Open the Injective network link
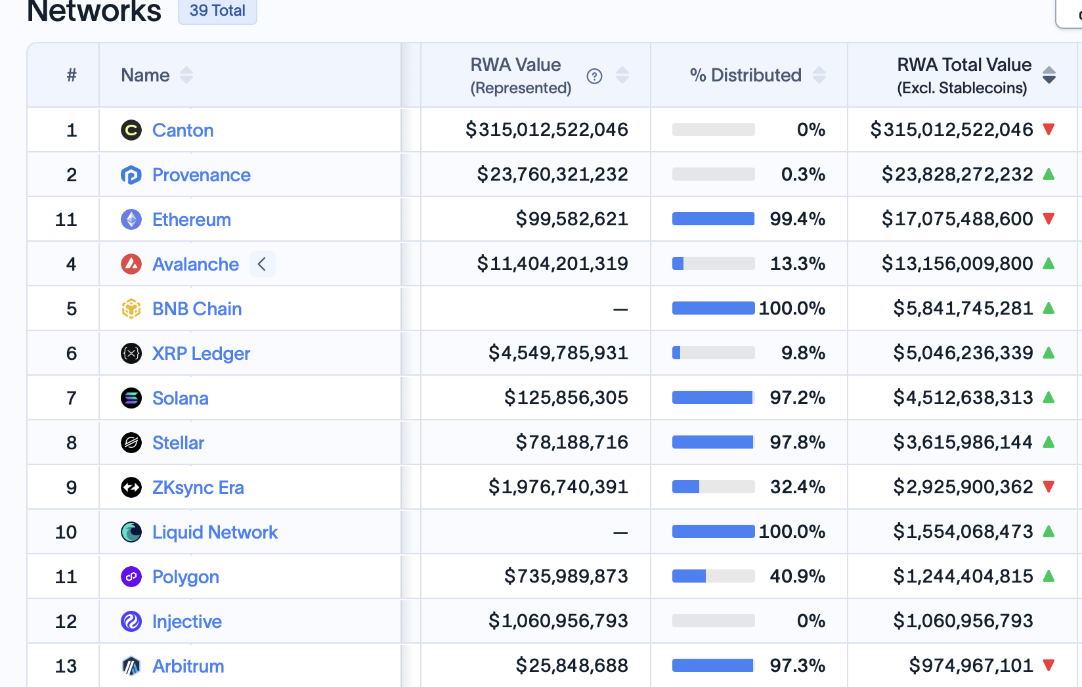 187,621
